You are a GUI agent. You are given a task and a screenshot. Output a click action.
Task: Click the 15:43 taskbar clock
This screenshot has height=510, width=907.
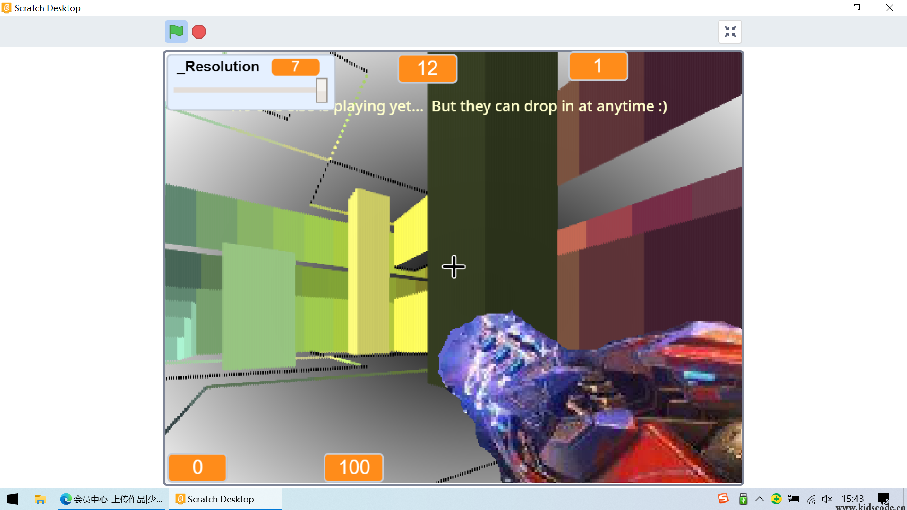853,499
